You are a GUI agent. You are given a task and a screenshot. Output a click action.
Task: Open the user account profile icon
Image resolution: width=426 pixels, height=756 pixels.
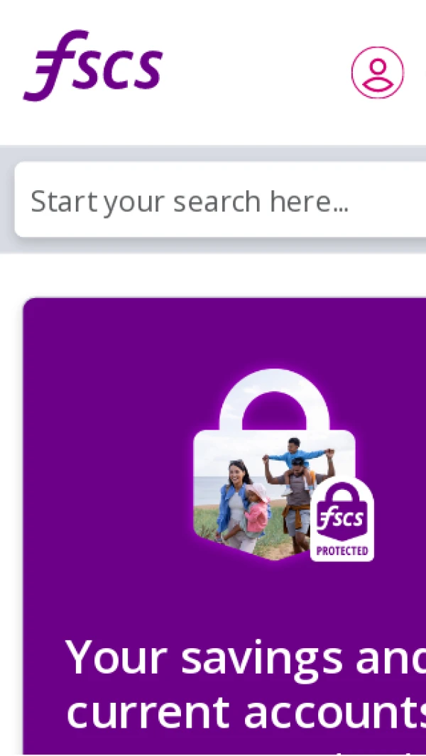377,72
